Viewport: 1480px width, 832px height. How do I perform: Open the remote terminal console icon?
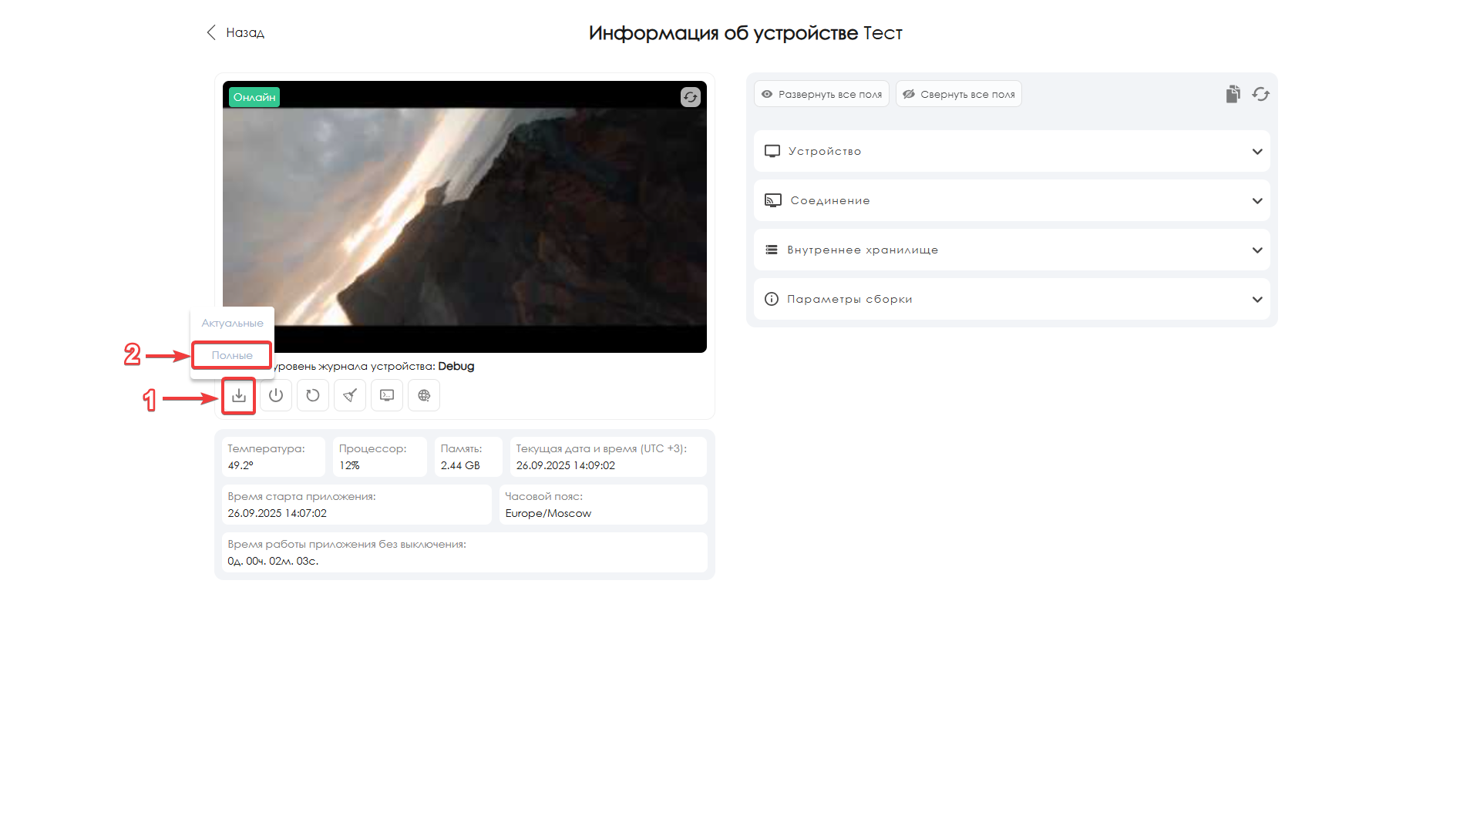point(387,395)
